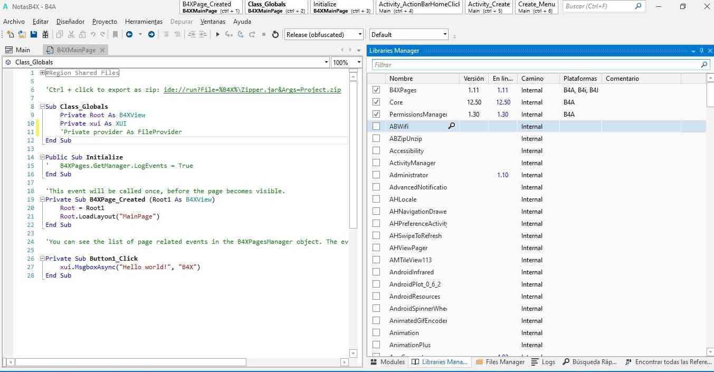Open the Herramientas menu
714x372 pixels.
[144, 22]
